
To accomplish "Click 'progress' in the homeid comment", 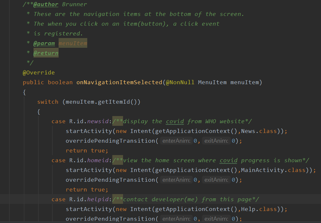I will [x=255, y=161].
